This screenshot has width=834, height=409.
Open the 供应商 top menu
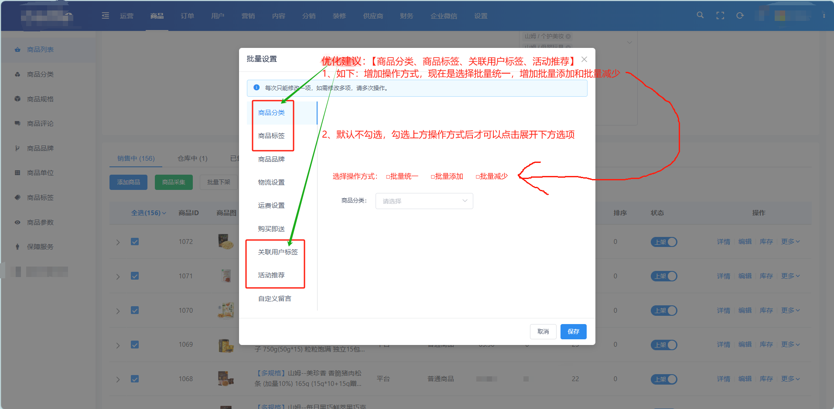pos(373,16)
